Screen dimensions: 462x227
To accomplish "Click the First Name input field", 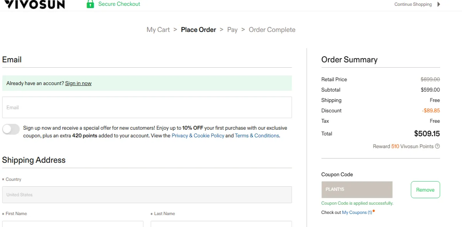I will [x=73, y=225].
